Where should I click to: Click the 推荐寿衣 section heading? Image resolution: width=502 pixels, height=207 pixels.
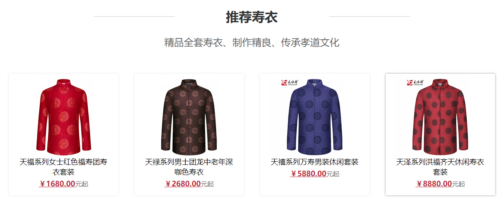[252, 17]
